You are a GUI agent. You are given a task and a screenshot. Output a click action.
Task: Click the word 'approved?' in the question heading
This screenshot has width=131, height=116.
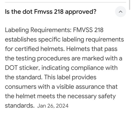[80, 12]
